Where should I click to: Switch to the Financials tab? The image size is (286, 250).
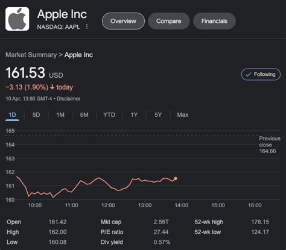(x=214, y=21)
